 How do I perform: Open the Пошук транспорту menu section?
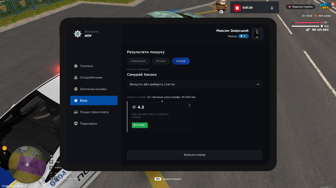click(x=94, y=112)
